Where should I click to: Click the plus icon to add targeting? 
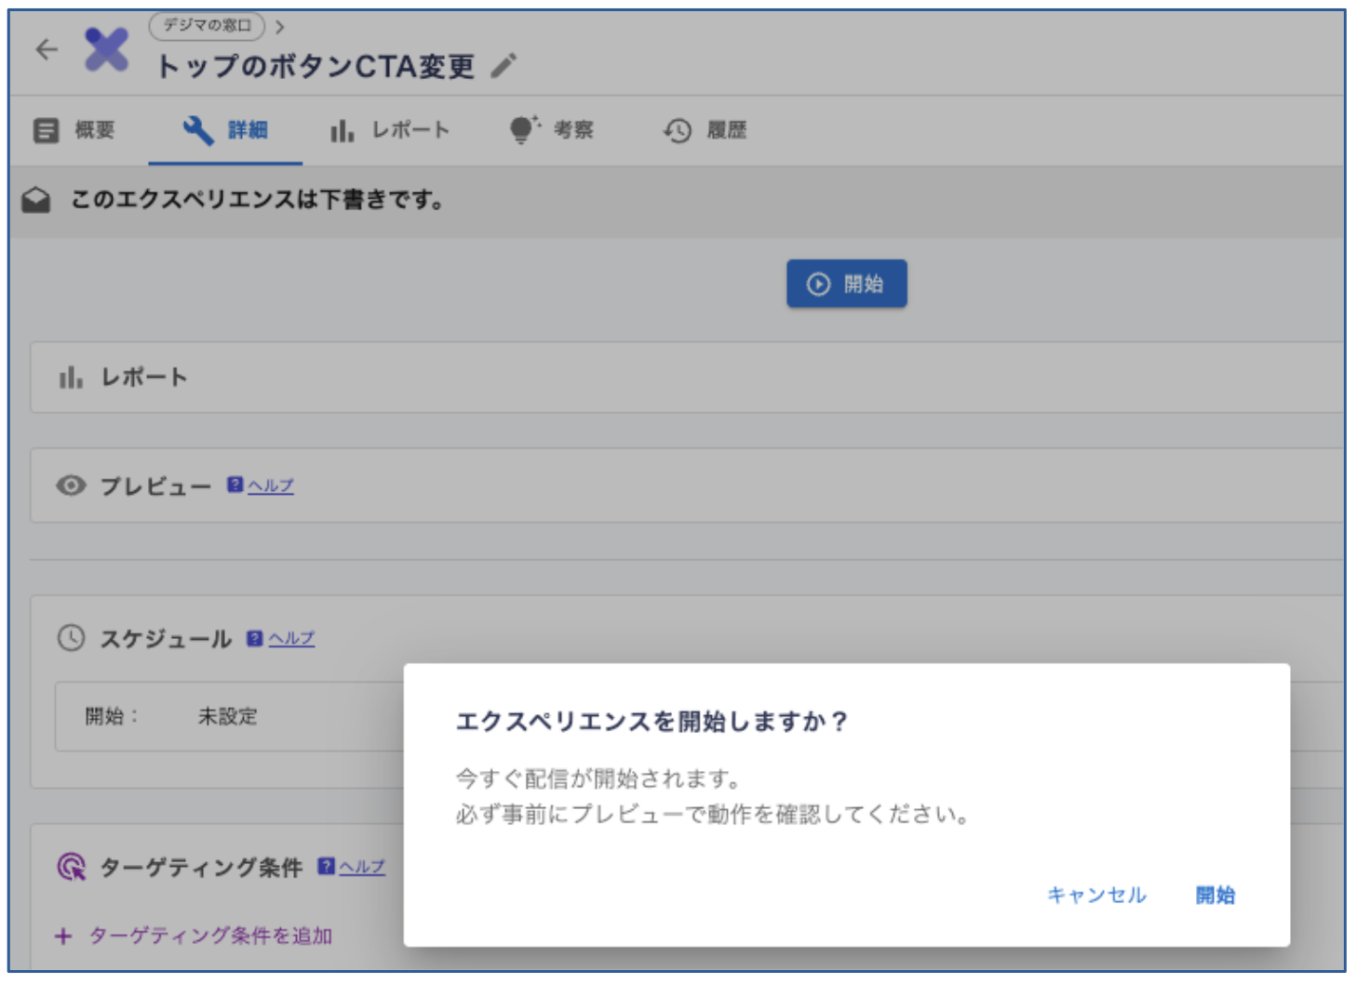[x=63, y=936]
